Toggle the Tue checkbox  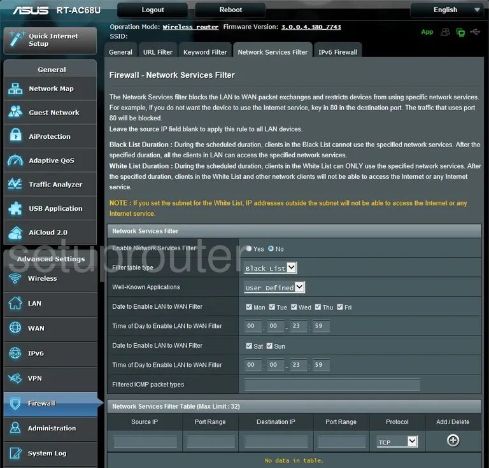[272, 307]
